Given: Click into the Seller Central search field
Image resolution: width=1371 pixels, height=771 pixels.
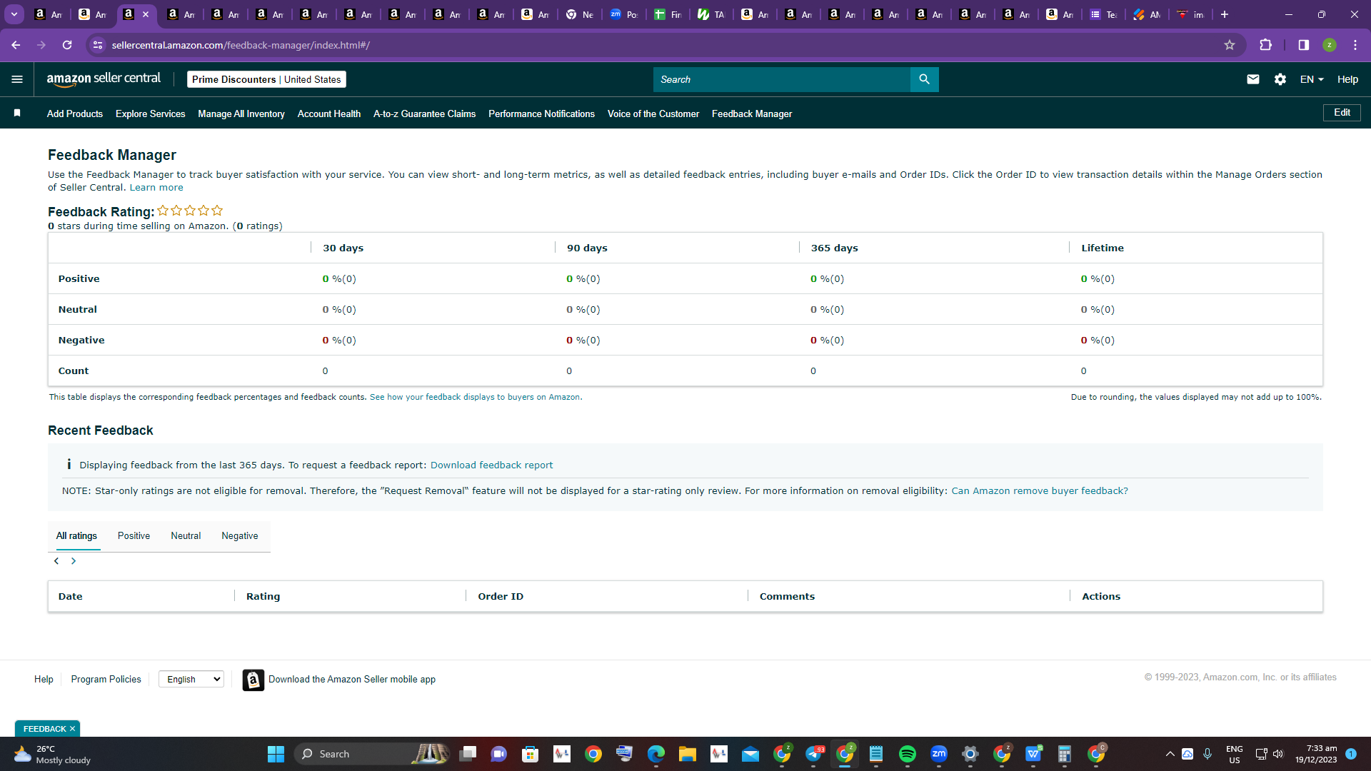Looking at the screenshot, I should click(x=782, y=79).
